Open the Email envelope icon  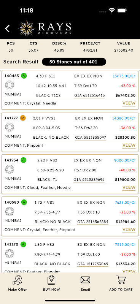86,280
